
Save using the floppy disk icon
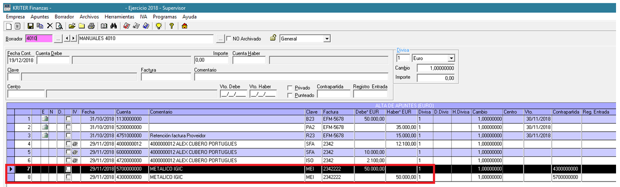pyautogui.click(x=31, y=26)
